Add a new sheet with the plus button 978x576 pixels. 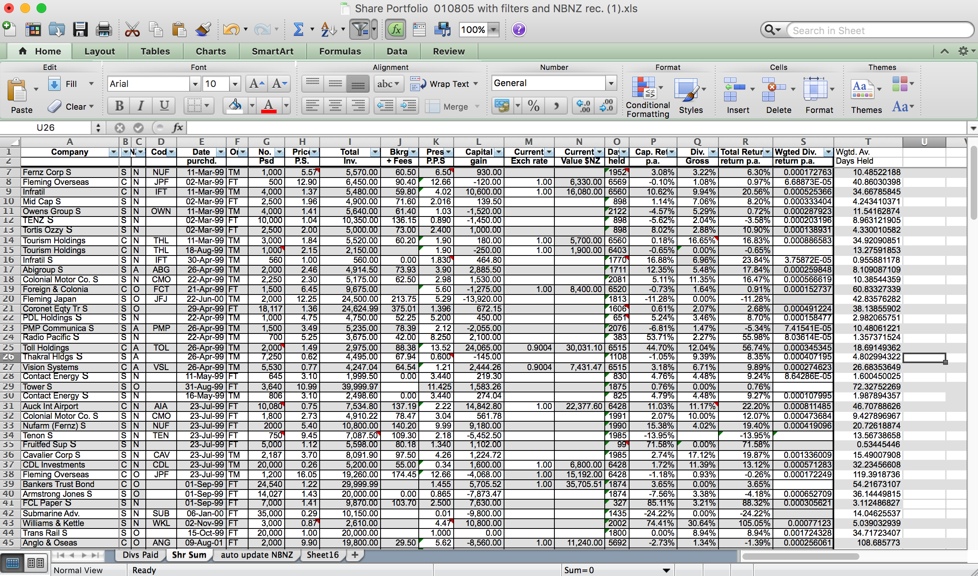[355, 555]
